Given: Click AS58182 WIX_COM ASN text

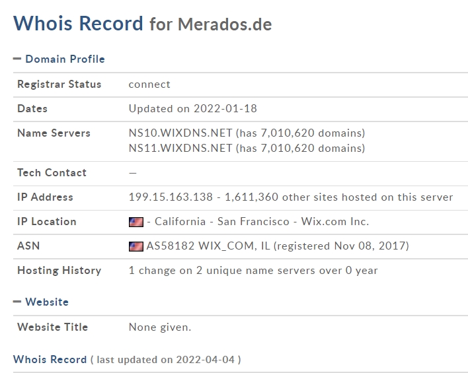Looking at the screenshot, I should tap(208, 246).
